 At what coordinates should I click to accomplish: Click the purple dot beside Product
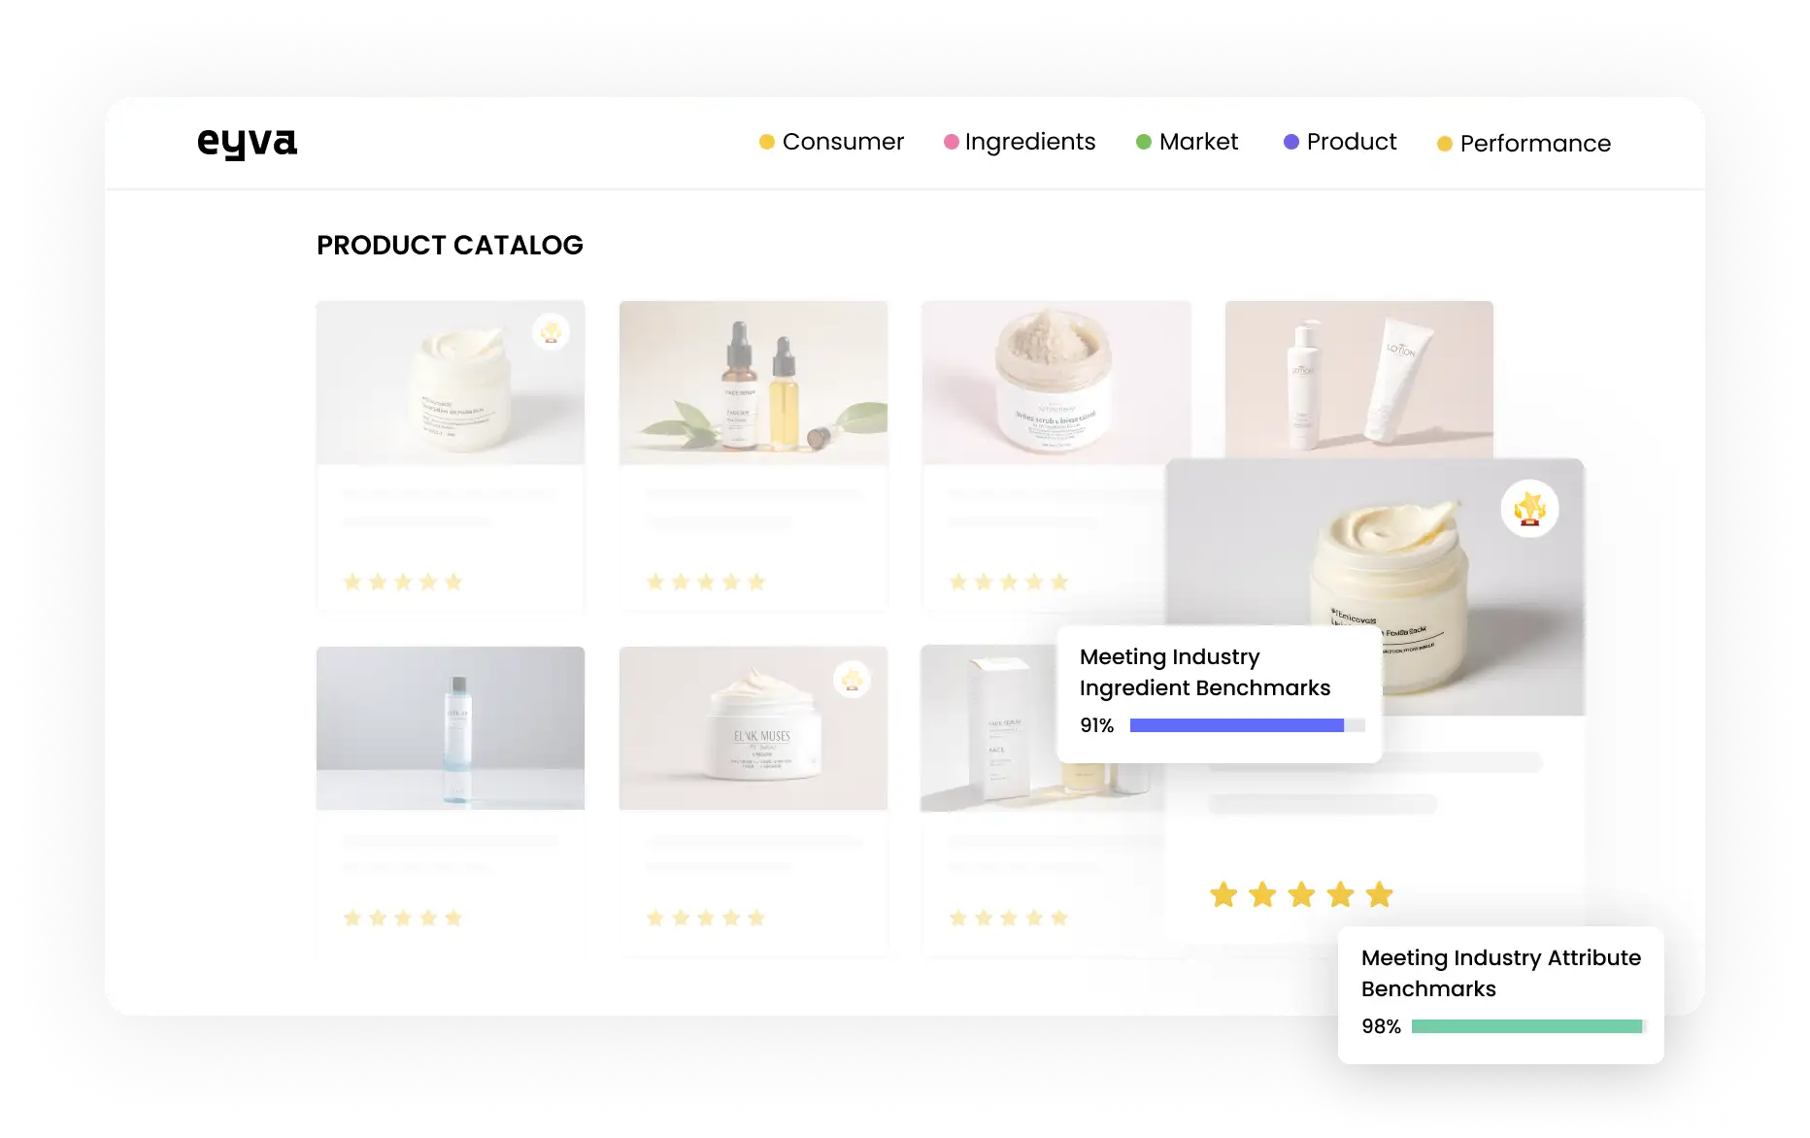click(x=1290, y=143)
